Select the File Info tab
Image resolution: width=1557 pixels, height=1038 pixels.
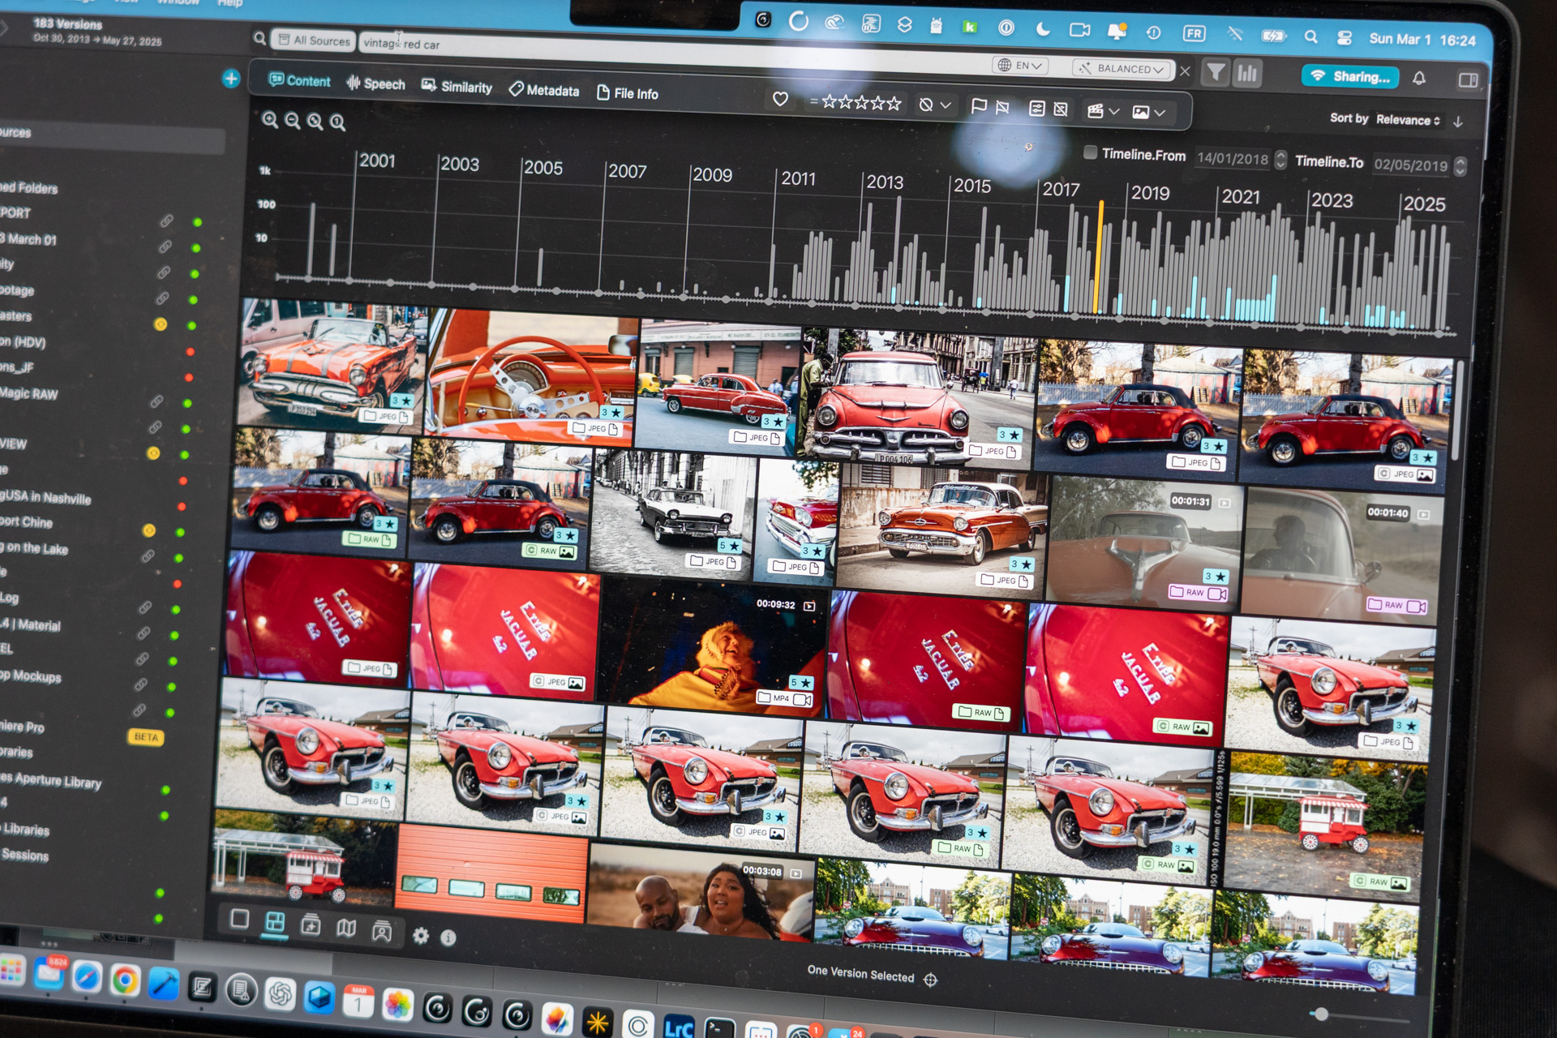626,93
